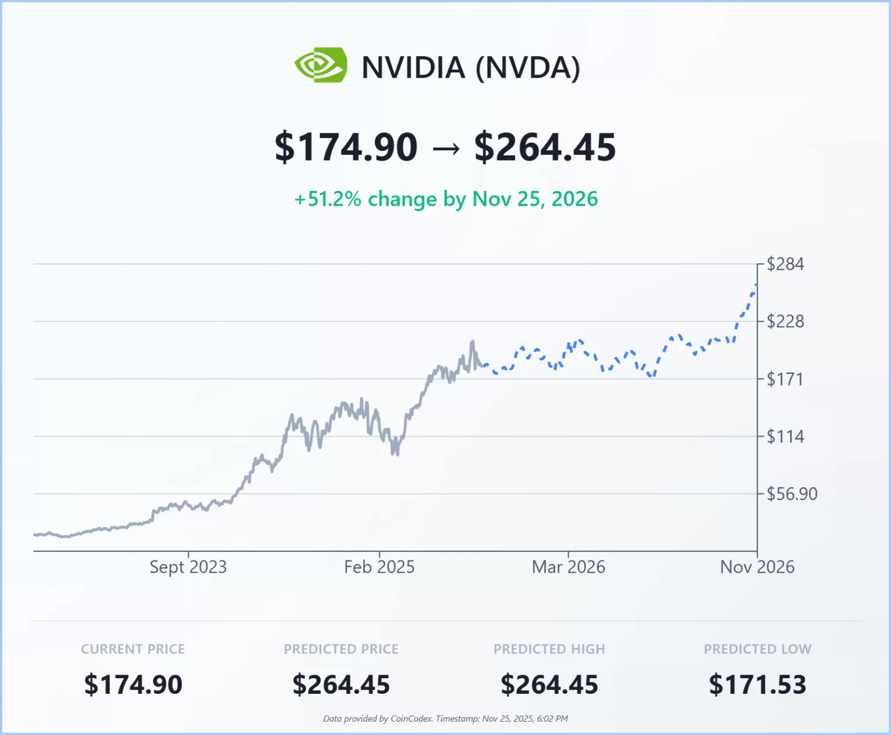Viewport: 891px width, 735px height.
Task: Click the Nov 2026 x-axis marker
Action: click(x=757, y=567)
